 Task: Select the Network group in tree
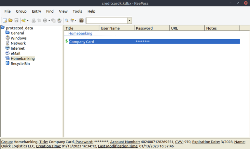[18, 43]
